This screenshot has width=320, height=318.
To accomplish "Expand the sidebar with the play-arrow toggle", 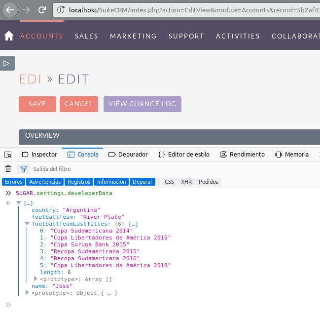I will coord(7,63).
